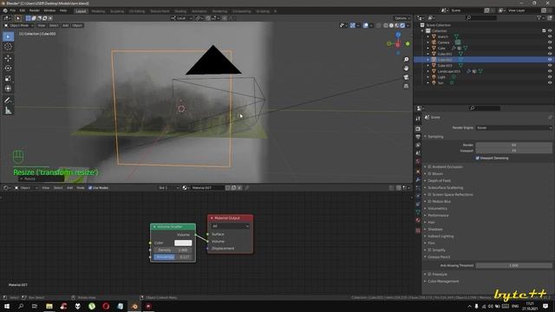Switch to the Modeling workspace tab
Image resolution: width=555 pixels, height=312 pixels.
tap(98, 11)
